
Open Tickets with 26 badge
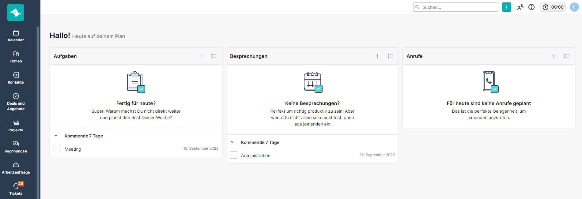pyautogui.click(x=16, y=189)
